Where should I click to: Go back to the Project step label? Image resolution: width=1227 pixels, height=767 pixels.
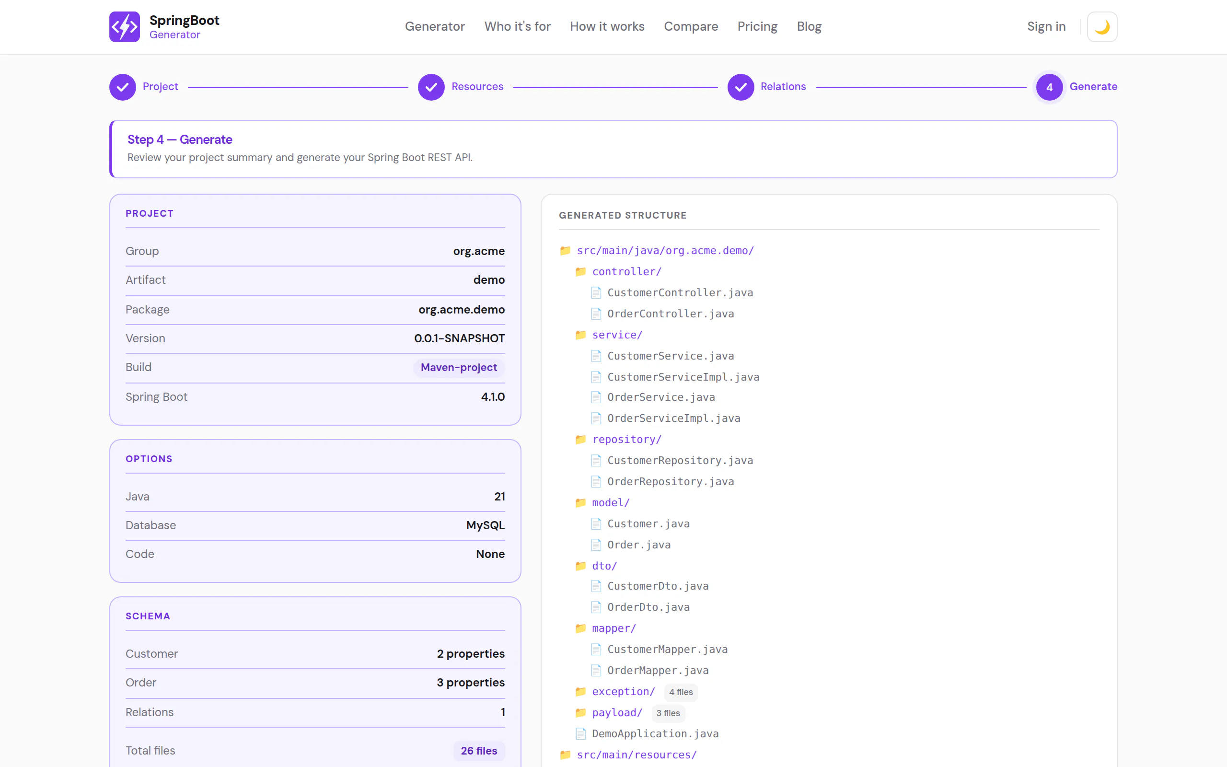point(160,86)
